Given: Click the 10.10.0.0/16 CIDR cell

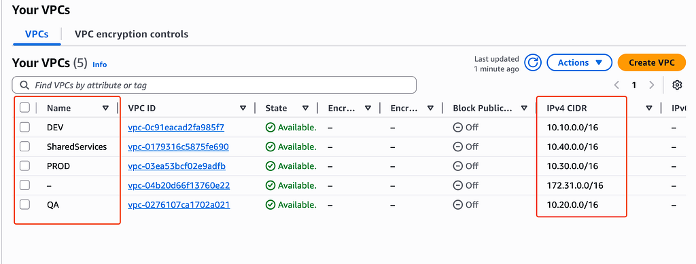Looking at the screenshot, I should [x=572, y=128].
